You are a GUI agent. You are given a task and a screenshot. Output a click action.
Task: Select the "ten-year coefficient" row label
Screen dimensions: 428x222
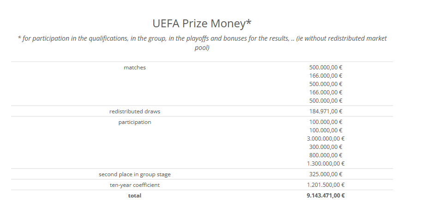point(134,185)
